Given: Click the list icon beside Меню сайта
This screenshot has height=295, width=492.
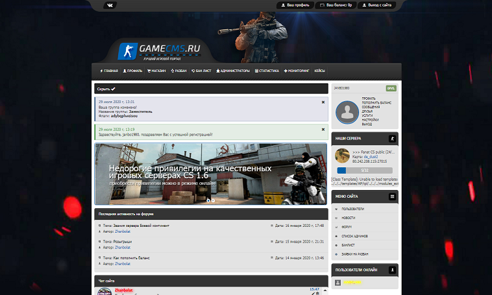Looking at the screenshot, I should click(391, 196).
